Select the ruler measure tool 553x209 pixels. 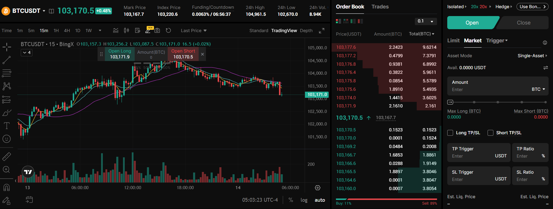tap(6, 157)
